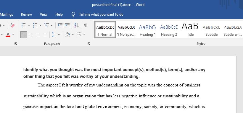This screenshot has width=243, height=113.
Task: Apply paragraph shading with the paint bucket
Action: point(67,35)
